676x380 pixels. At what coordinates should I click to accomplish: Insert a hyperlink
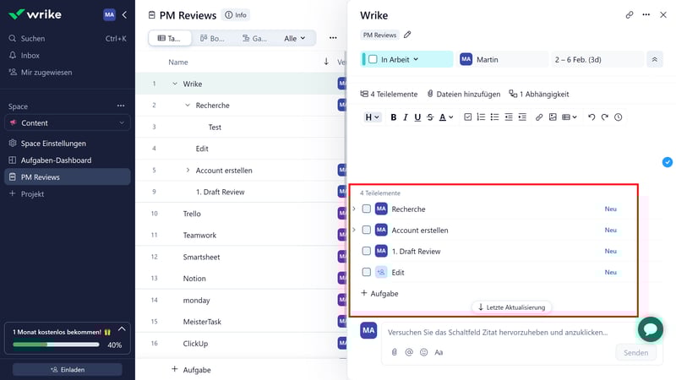(539, 117)
